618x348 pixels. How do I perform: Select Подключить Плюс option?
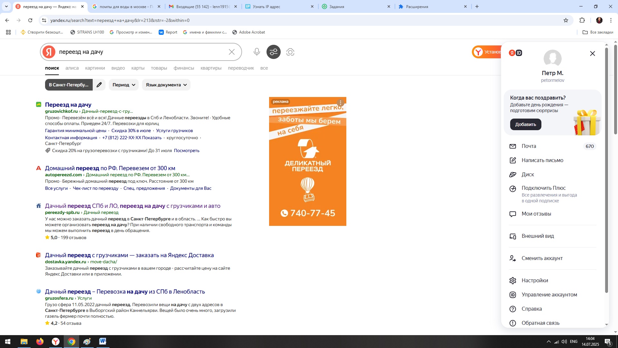click(x=553, y=194)
